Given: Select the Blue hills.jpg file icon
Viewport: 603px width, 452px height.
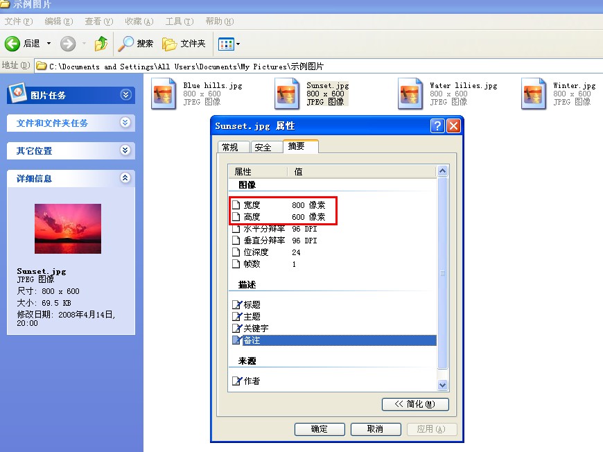Looking at the screenshot, I should pyautogui.click(x=164, y=94).
